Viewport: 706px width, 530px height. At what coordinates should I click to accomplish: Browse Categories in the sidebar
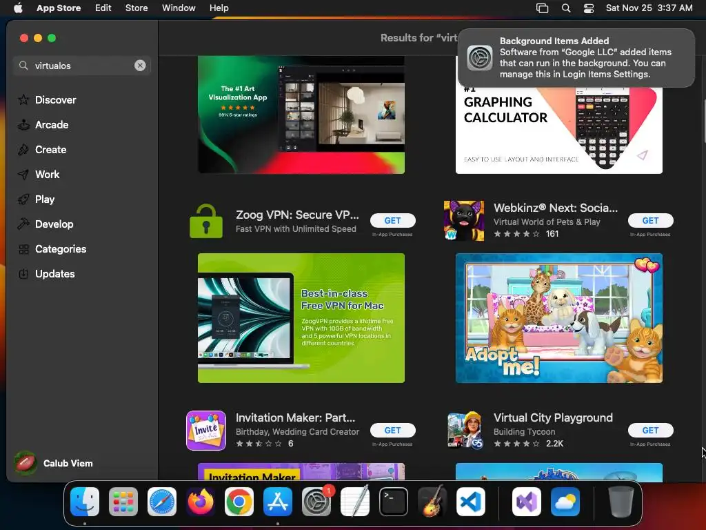pyautogui.click(x=52, y=248)
